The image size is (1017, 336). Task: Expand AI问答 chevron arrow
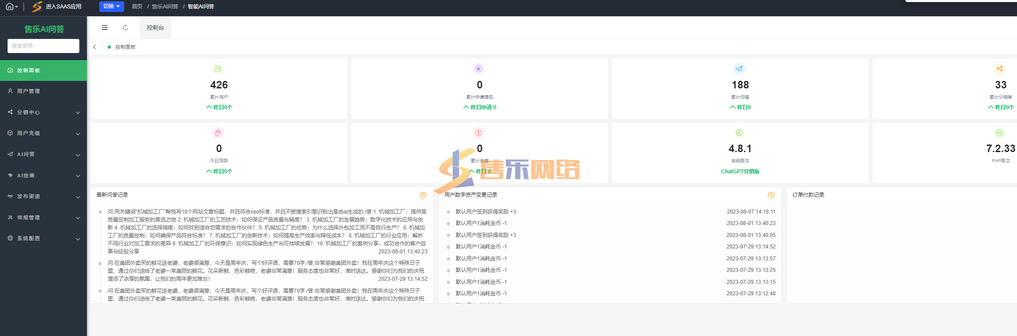[x=78, y=155]
